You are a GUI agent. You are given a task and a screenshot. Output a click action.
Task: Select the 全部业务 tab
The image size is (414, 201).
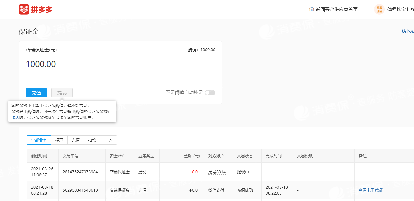[x=39, y=140]
